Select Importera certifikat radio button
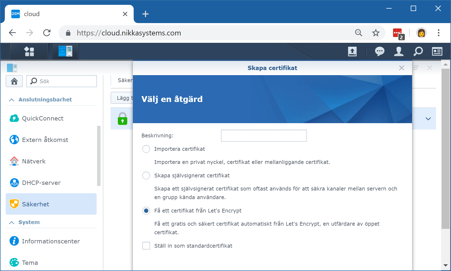This screenshot has width=451, height=271. pos(146,149)
